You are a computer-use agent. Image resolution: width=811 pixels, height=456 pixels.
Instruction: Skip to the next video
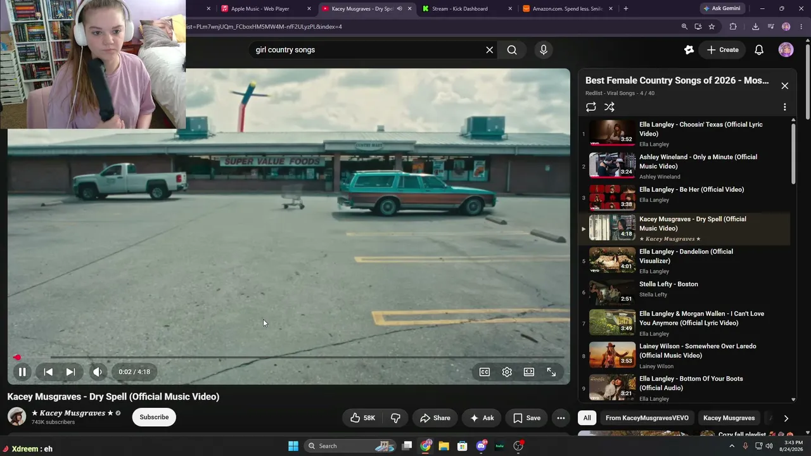pos(70,372)
